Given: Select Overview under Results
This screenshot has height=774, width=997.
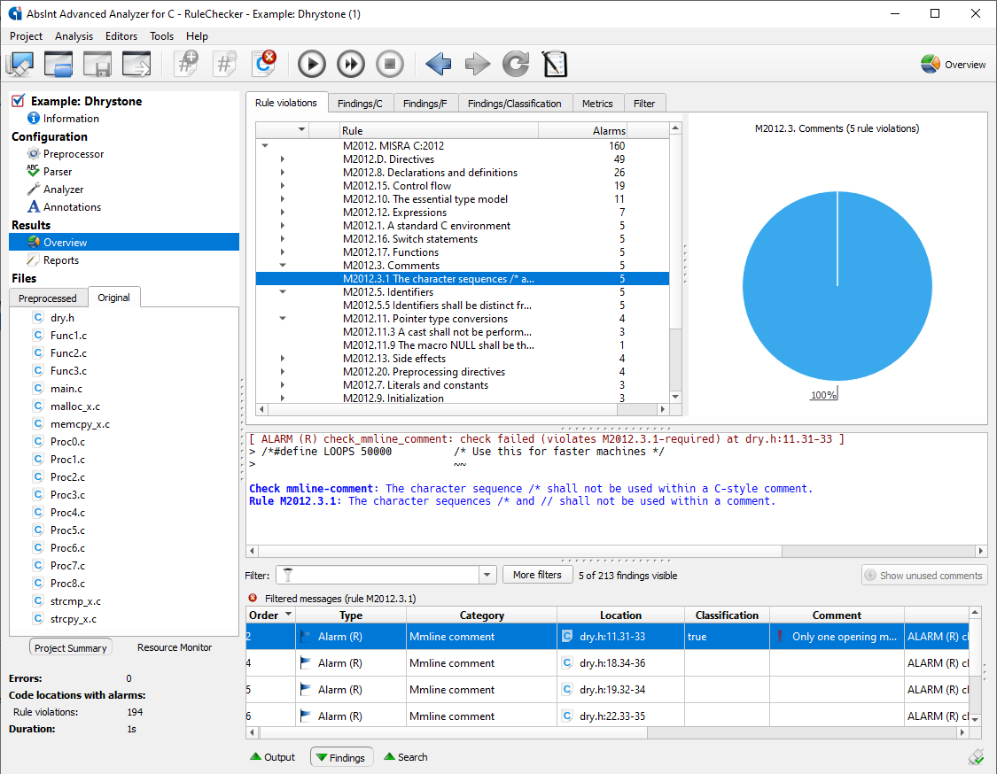Looking at the screenshot, I should point(124,242).
